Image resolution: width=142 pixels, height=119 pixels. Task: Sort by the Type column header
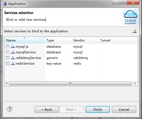coord(58,40)
